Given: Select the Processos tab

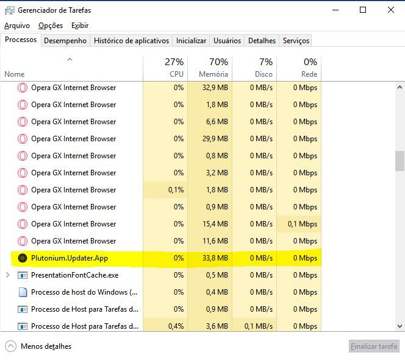Looking at the screenshot, I should click(21, 40).
